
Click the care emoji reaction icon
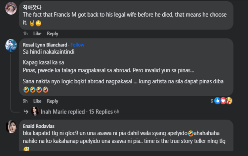point(229,101)
